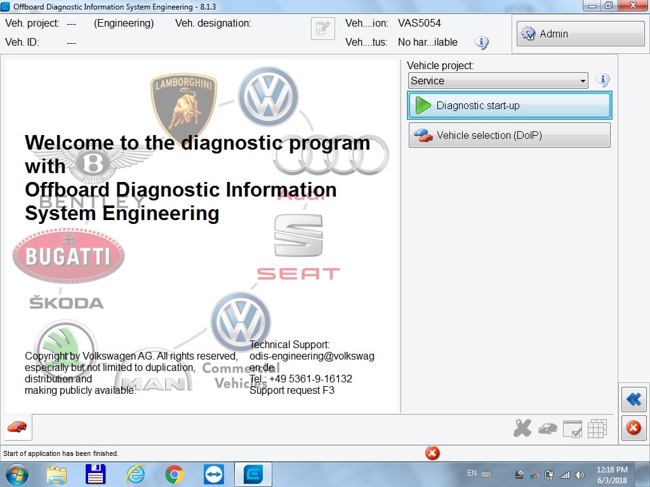
Task: Click the floppy disk taskbar icon
Action: click(x=95, y=474)
